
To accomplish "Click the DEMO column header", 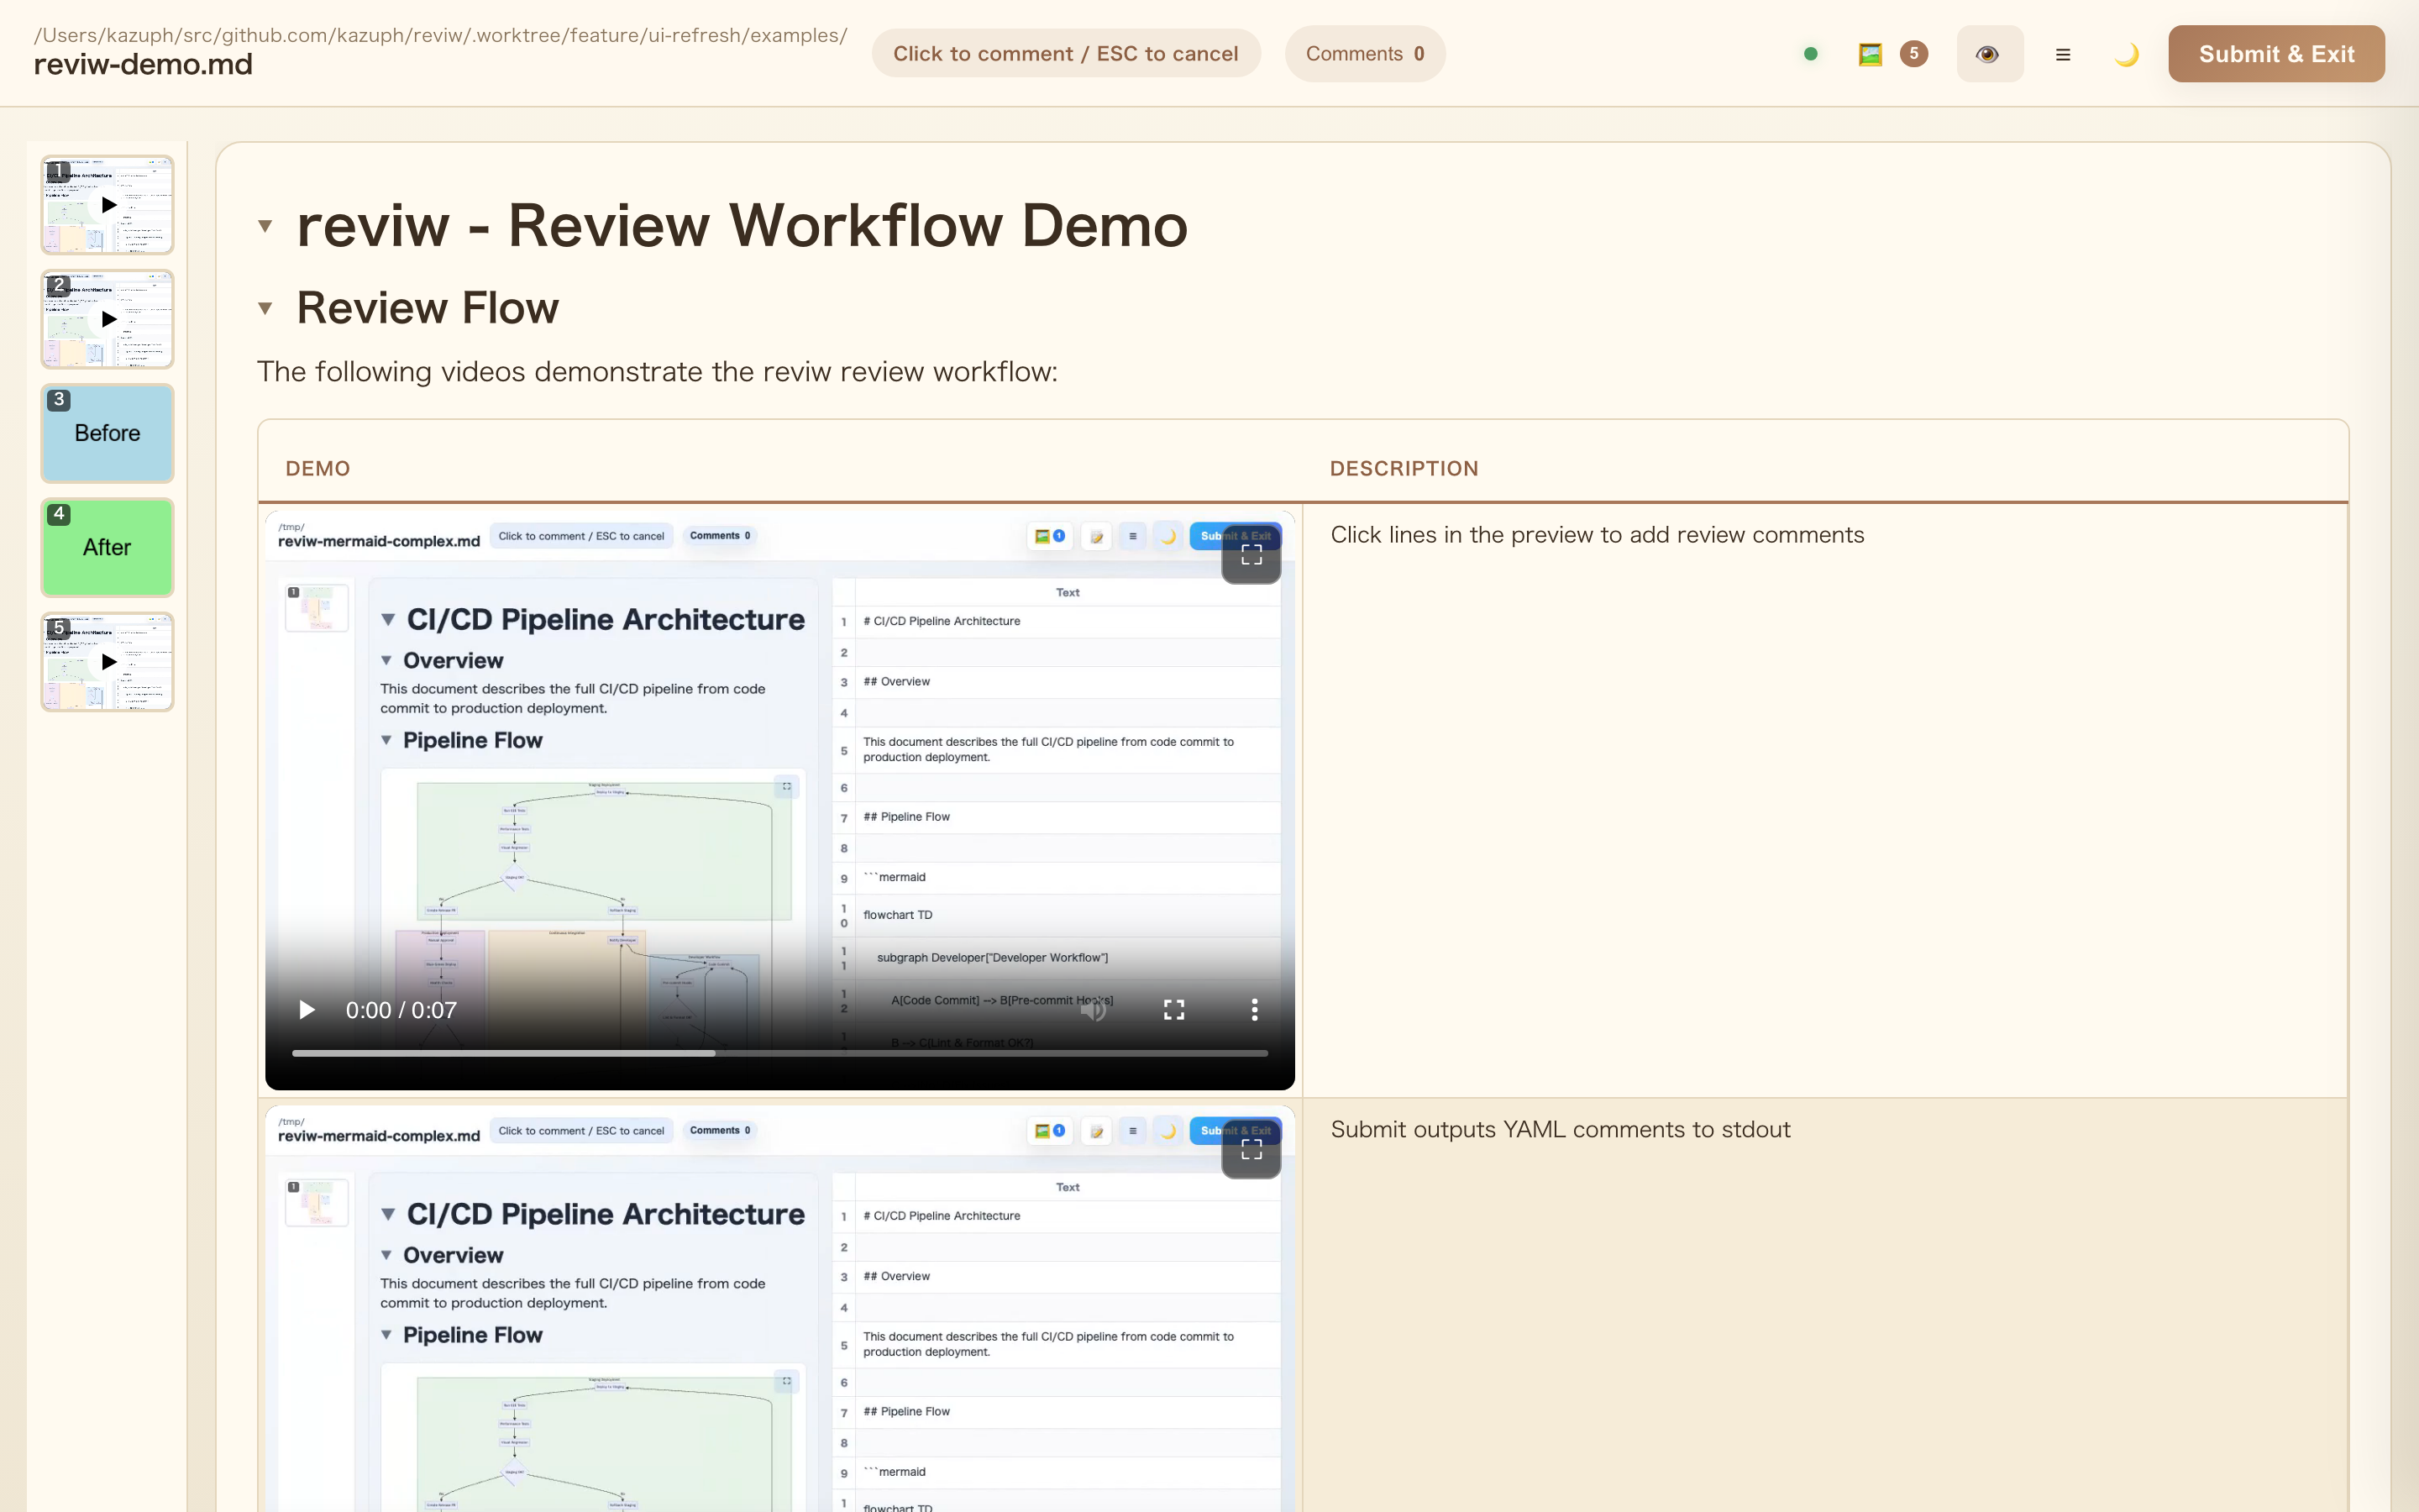I will coord(317,469).
